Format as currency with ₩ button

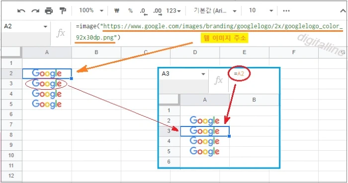pyautogui.click(x=117, y=10)
